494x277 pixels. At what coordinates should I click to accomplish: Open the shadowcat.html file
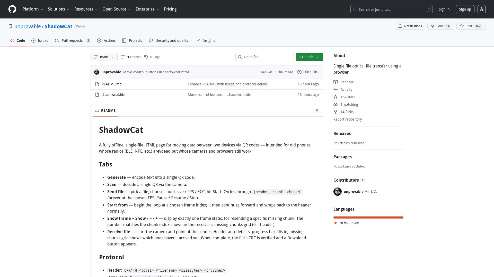[x=114, y=95]
